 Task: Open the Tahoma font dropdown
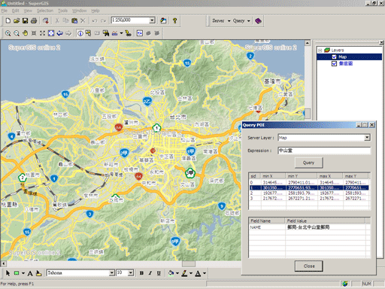pos(112,273)
